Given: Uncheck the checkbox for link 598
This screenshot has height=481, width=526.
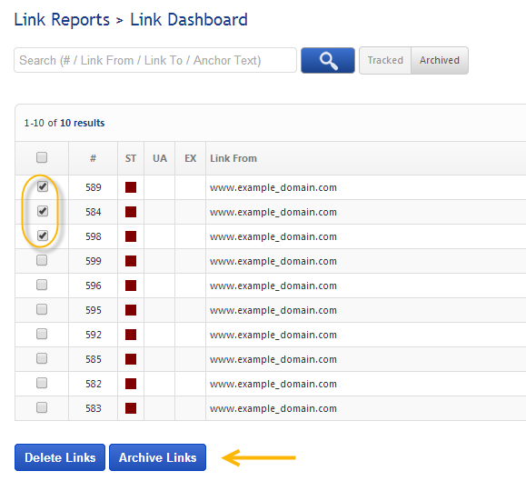Looking at the screenshot, I should (x=43, y=235).
